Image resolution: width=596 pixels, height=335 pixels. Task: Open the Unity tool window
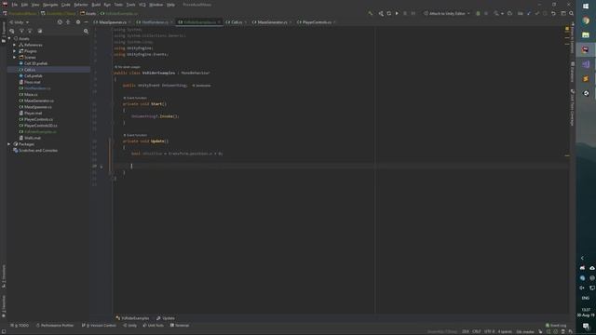tap(130, 326)
